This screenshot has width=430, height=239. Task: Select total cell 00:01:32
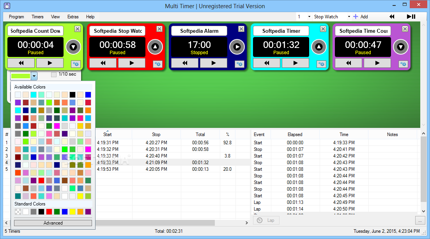200,163
